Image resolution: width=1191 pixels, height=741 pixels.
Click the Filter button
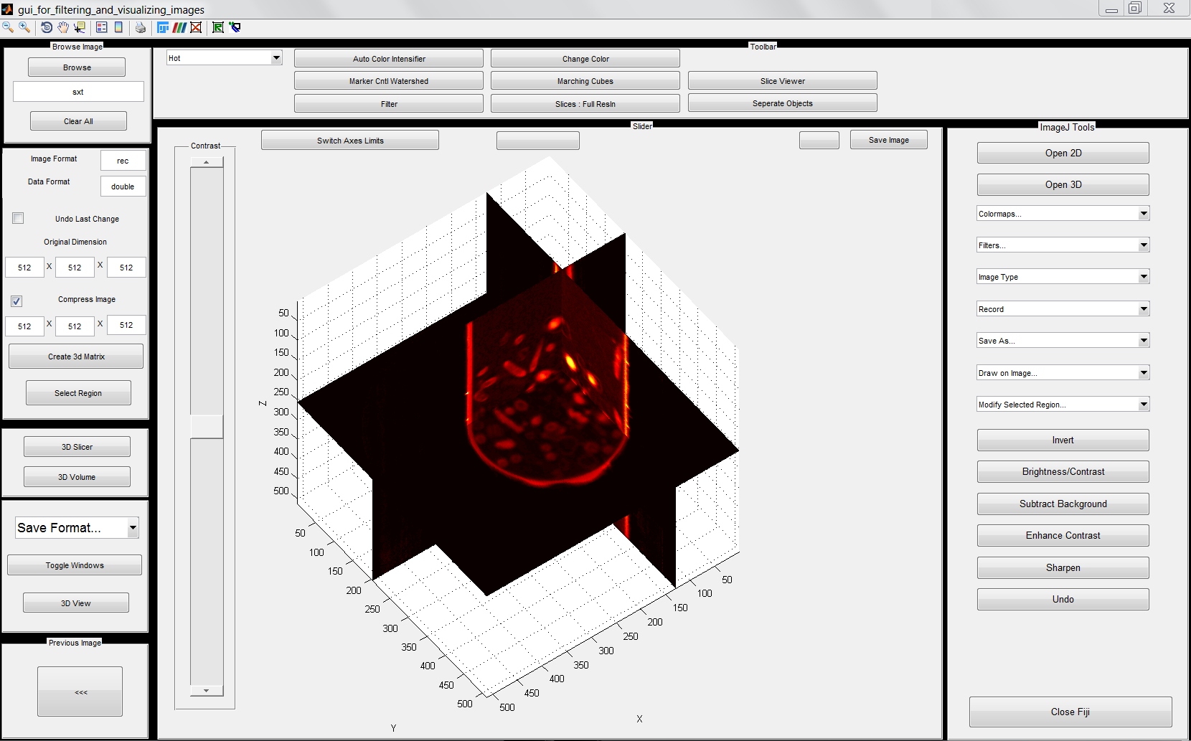coord(389,104)
